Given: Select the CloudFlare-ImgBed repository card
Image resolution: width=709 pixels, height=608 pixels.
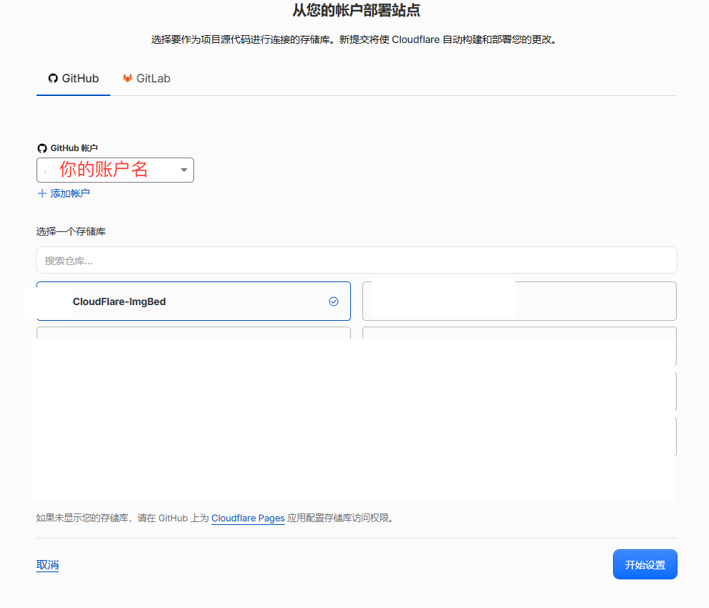Looking at the screenshot, I should pyautogui.click(x=193, y=301).
